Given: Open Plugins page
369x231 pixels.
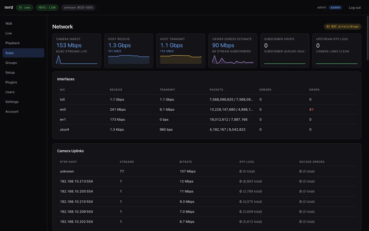Looking at the screenshot, I should point(23,82).
